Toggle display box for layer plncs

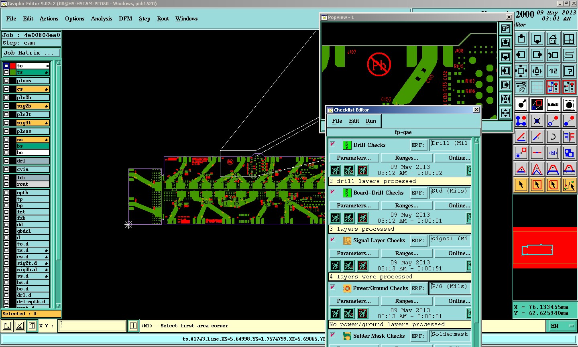(6, 81)
